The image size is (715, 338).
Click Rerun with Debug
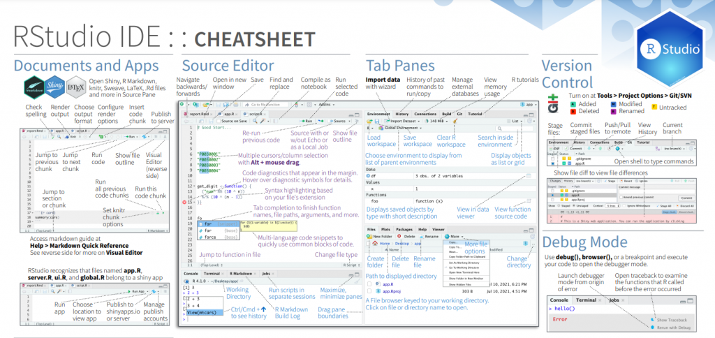tap(671, 328)
